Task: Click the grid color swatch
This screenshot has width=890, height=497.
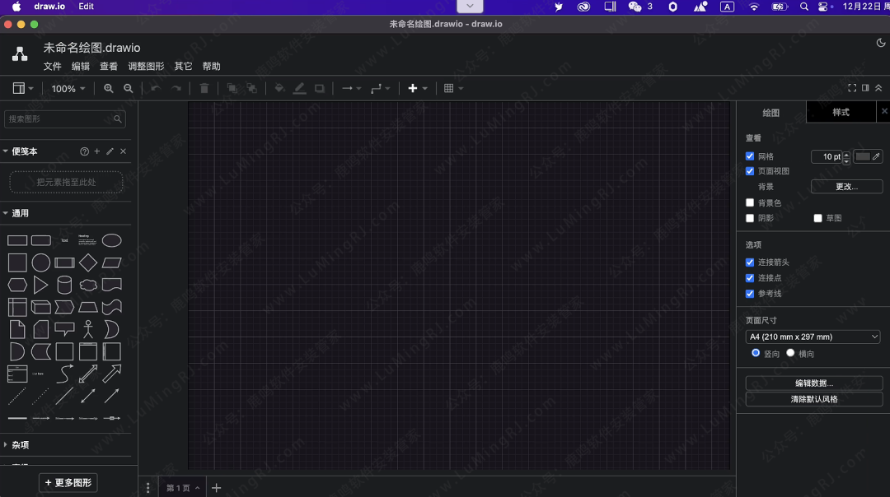Action: 863,156
